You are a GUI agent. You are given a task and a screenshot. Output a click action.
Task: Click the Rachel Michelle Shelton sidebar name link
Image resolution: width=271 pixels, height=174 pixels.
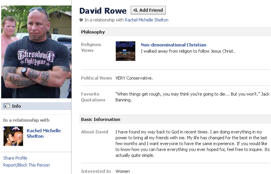[x=43, y=133]
